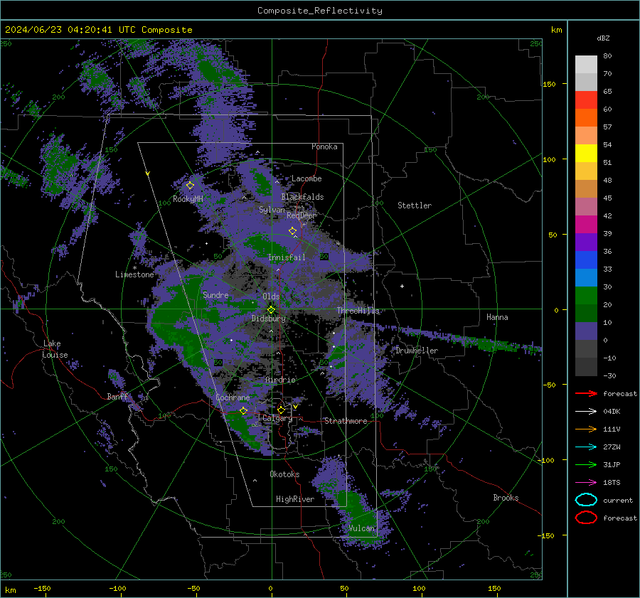Click the Okotoks city label
Viewport: 640px width, 598px height.
[x=284, y=474]
